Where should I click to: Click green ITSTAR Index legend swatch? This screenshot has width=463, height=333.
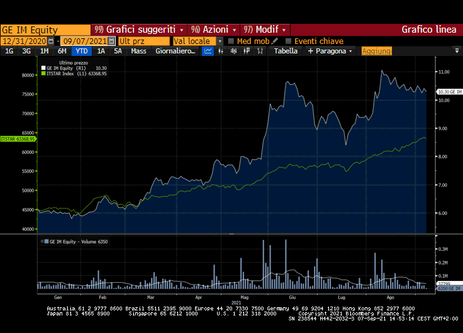pyautogui.click(x=43, y=74)
